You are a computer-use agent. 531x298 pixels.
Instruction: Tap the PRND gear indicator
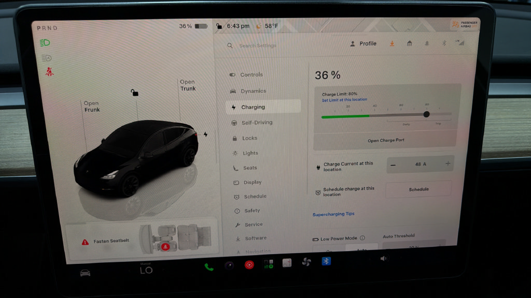[47, 28]
